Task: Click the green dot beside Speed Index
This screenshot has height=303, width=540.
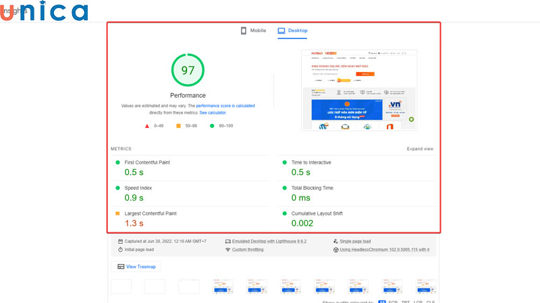Action: [x=117, y=188]
